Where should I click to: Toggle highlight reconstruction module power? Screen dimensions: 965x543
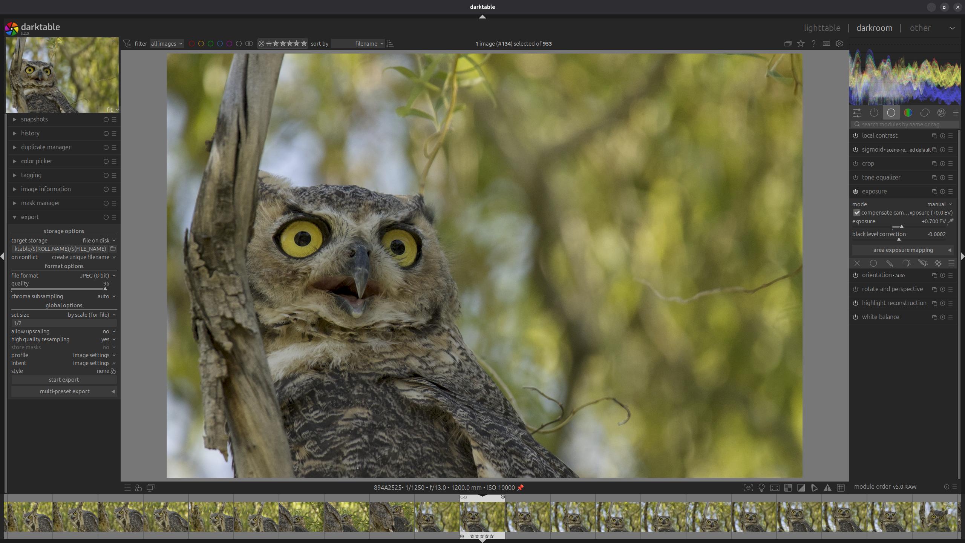[x=855, y=303]
